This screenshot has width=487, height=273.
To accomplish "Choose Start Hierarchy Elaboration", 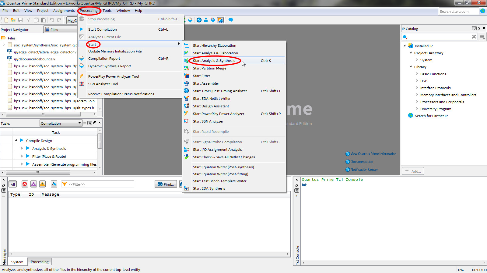I will [234, 45].
